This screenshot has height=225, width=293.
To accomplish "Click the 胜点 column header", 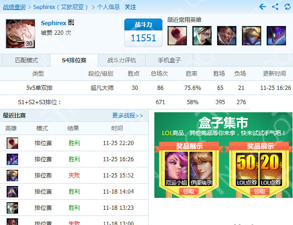I will (133, 74).
